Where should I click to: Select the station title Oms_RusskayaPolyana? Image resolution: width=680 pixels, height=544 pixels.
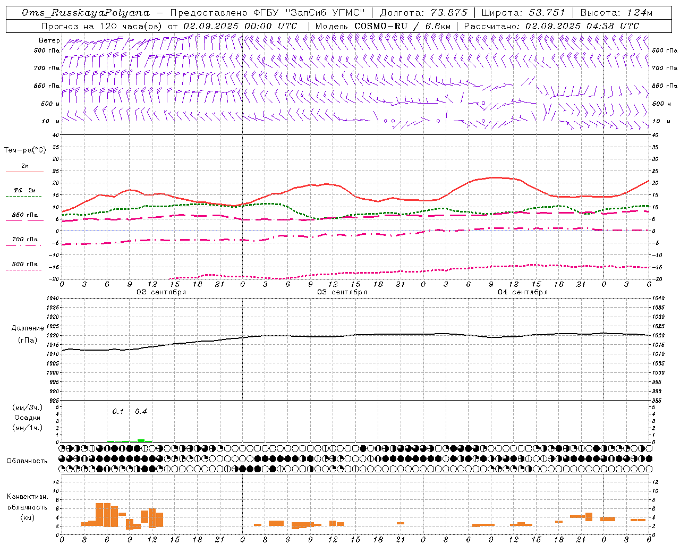click(x=86, y=13)
